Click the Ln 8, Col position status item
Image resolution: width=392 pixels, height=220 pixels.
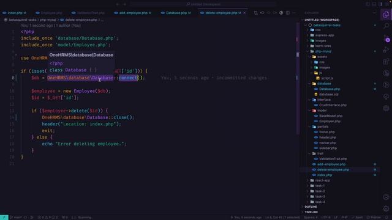282,218
